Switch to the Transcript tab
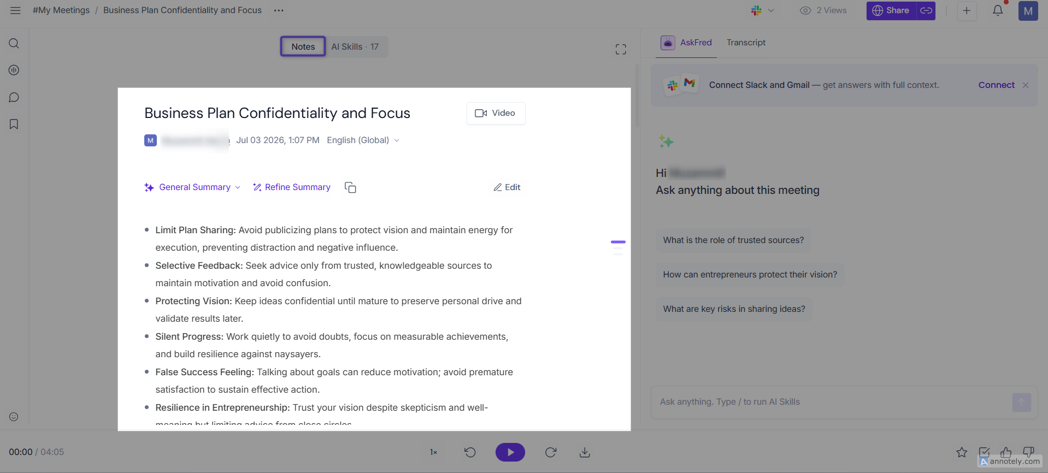Screen dimensions: 1048x473 pyautogui.click(x=746, y=43)
